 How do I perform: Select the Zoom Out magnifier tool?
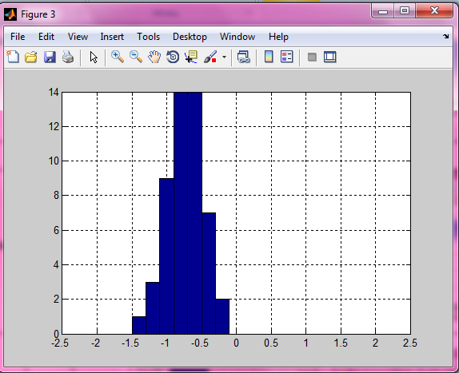[x=136, y=57]
